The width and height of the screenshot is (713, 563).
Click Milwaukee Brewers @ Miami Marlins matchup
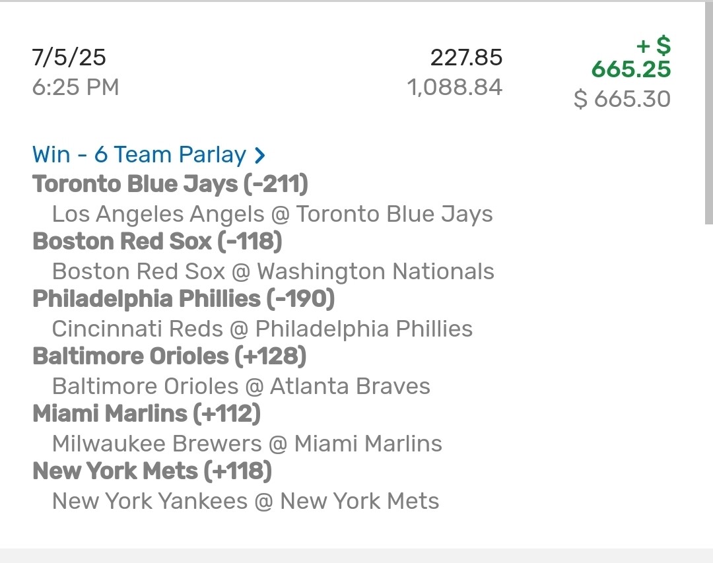(247, 444)
